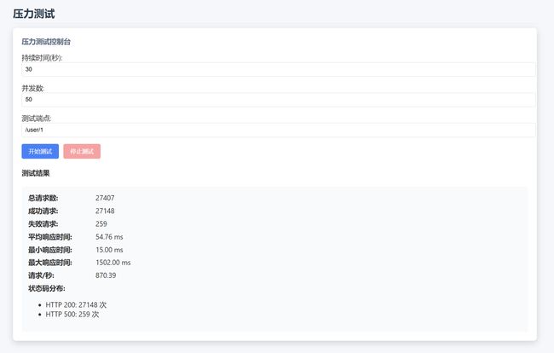This screenshot has height=353, width=554.
Task: Focus the 并发数 input field
Action: (279, 100)
